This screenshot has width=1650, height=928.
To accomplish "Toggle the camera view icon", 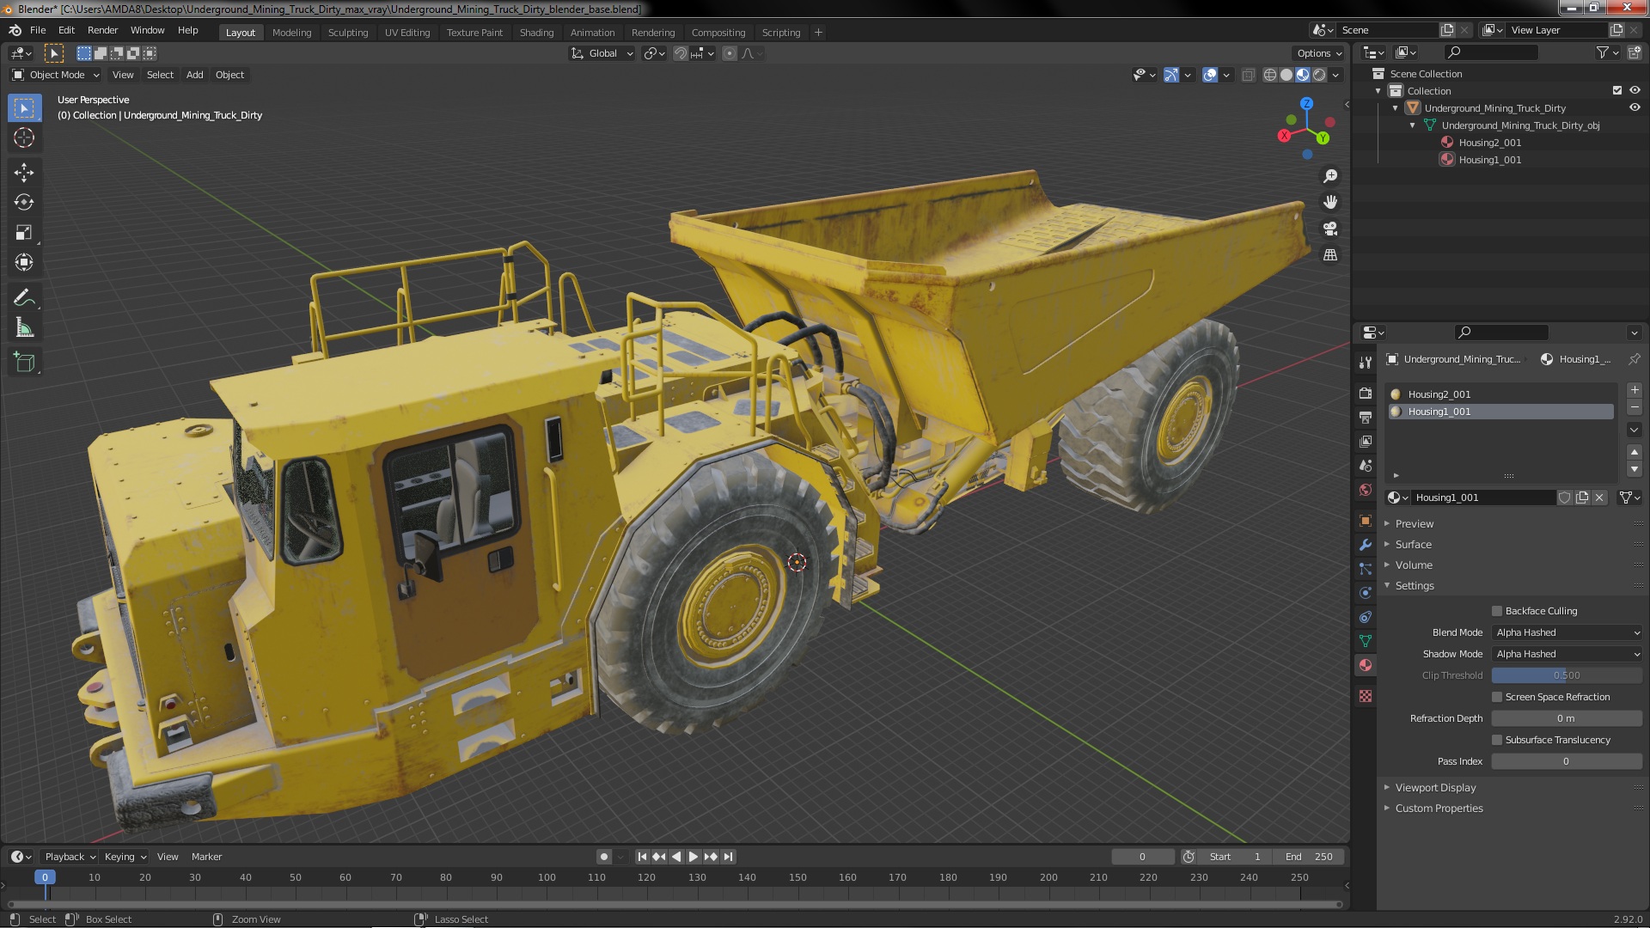I will [x=1330, y=229].
